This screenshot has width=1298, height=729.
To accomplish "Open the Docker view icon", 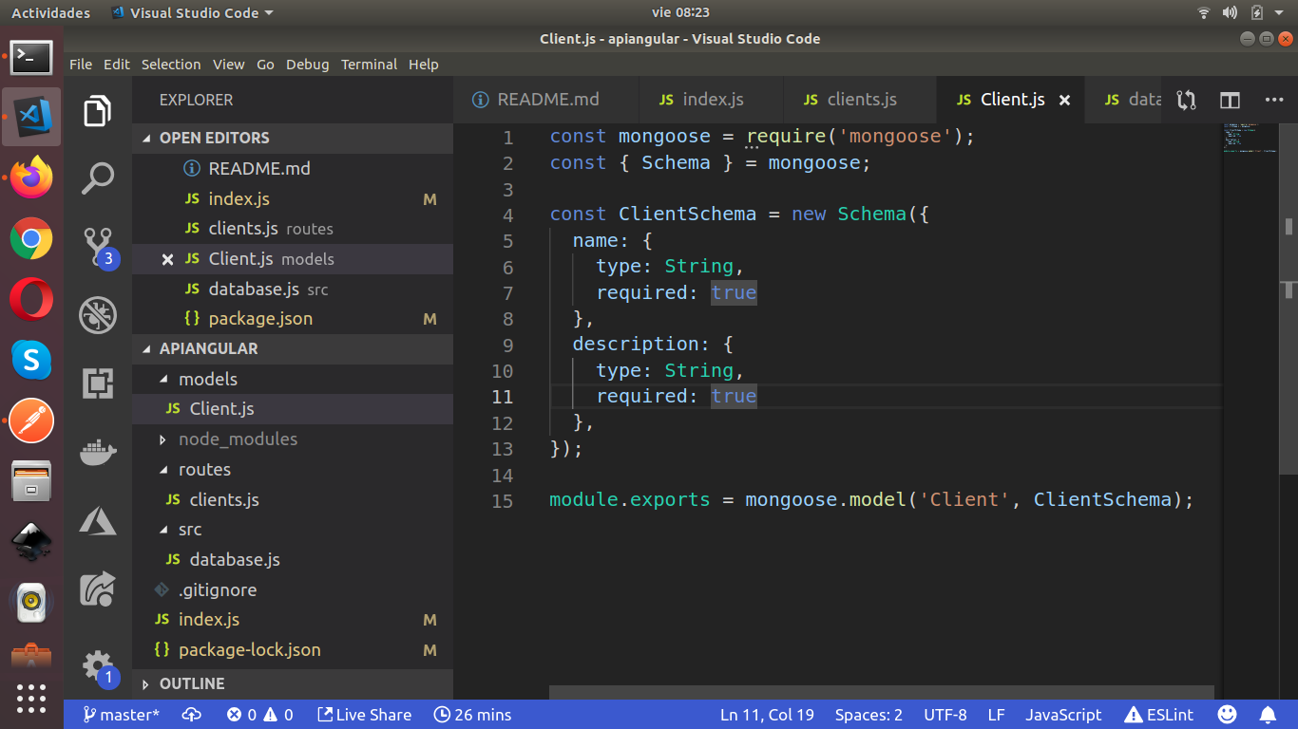I will pos(98,452).
